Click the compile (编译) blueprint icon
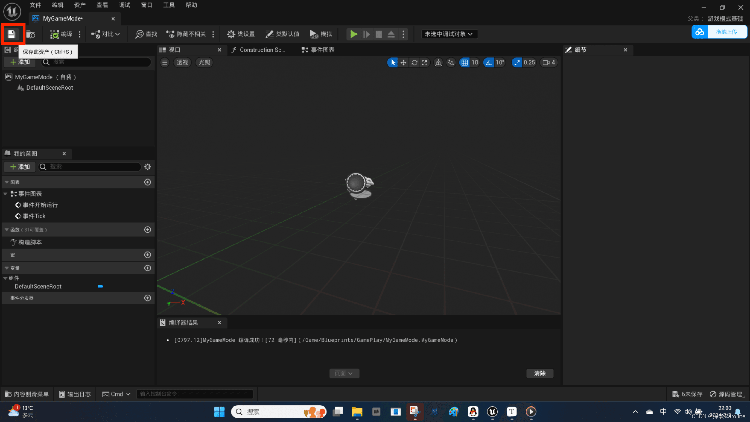750x422 pixels. point(61,34)
